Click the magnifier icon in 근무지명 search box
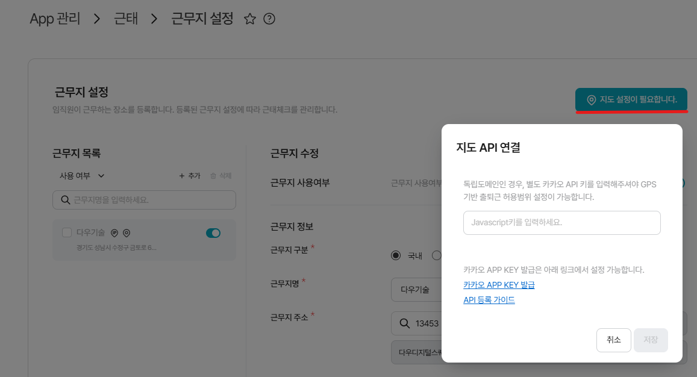 [x=64, y=200]
